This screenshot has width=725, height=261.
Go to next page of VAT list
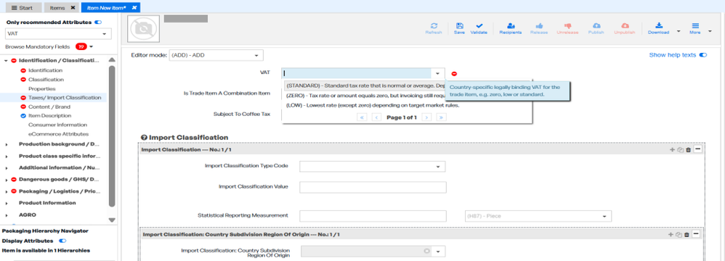(x=426, y=117)
